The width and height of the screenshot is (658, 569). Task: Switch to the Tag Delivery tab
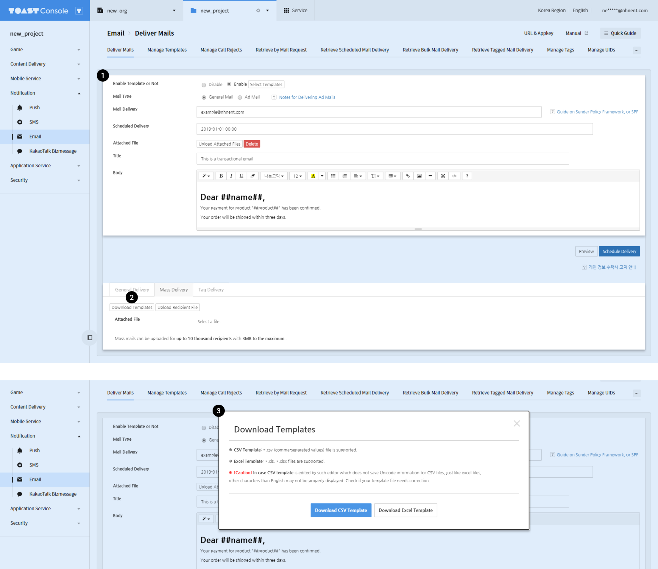pyautogui.click(x=211, y=290)
